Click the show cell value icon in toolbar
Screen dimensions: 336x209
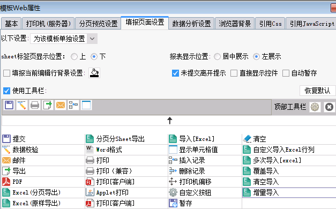coord(86,105)
